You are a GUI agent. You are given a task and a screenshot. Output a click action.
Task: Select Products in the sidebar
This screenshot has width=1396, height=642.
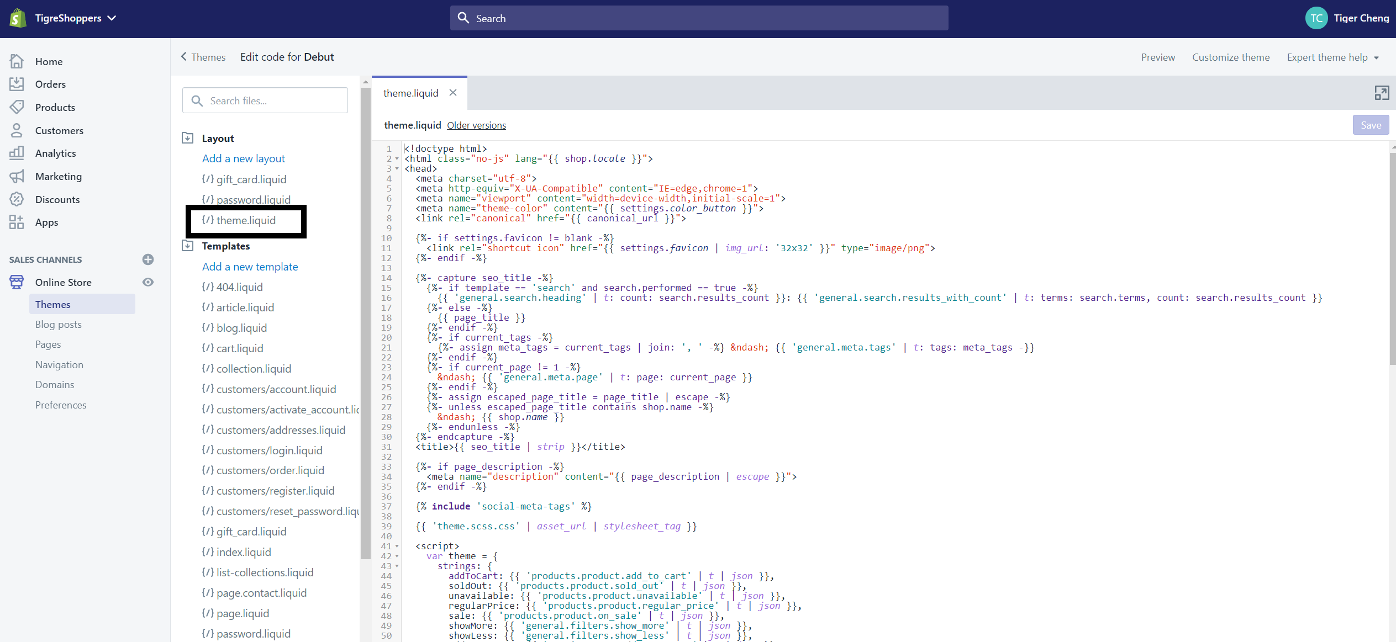pyautogui.click(x=55, y=107)
